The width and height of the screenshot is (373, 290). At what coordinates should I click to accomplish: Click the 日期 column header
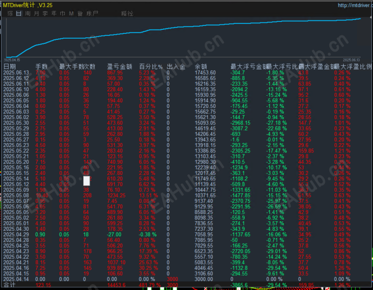point(9,67)
